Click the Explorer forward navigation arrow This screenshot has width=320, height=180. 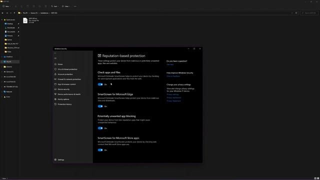[7, 13]
